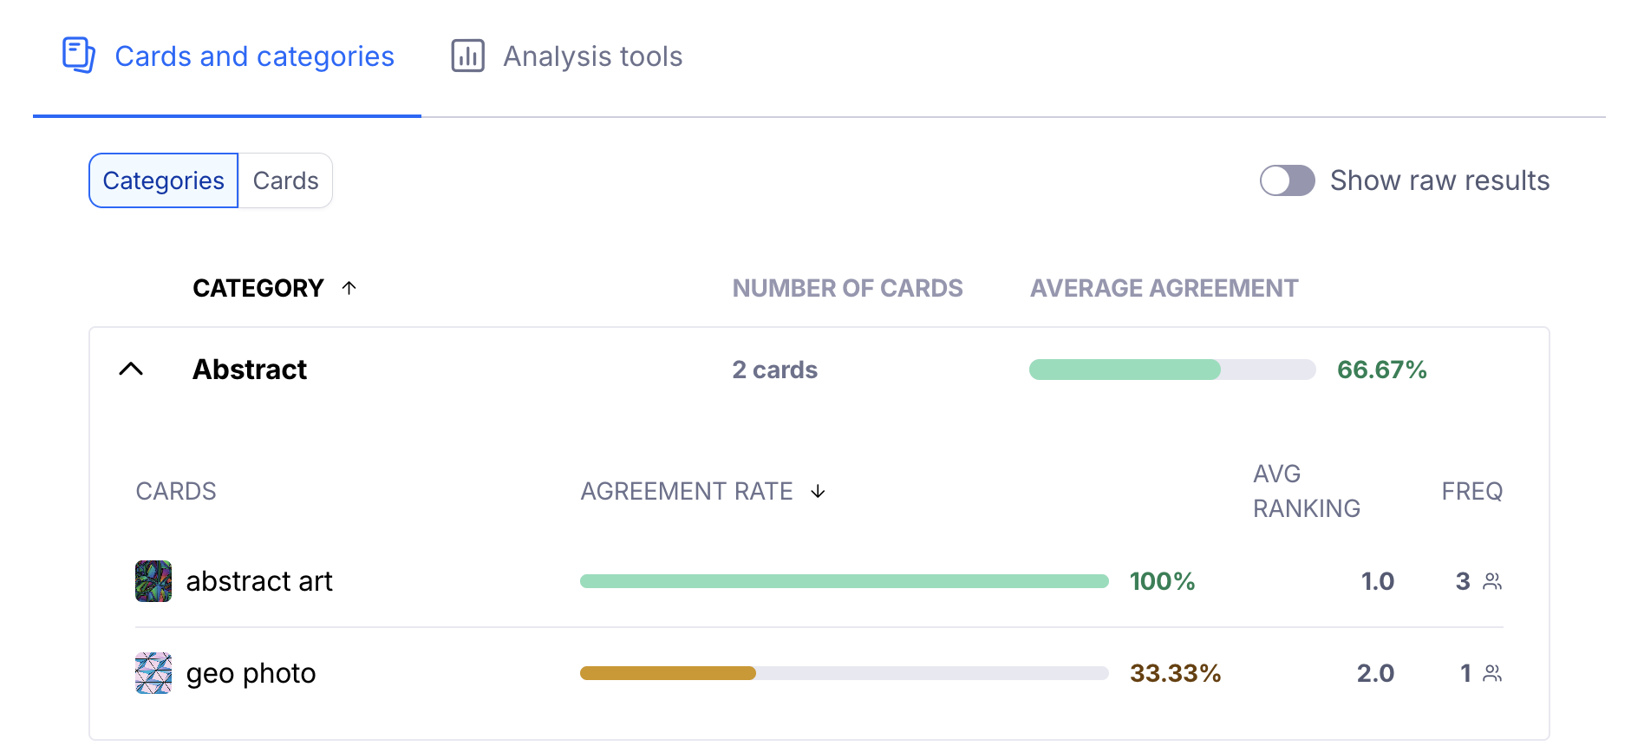
Task: Click the participants icon for geo photo
Action: click(x=1492, y=673)
